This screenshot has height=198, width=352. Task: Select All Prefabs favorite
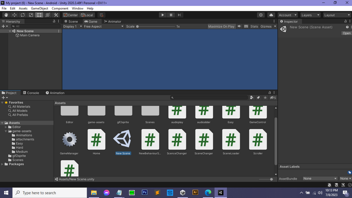click(18, 115)
